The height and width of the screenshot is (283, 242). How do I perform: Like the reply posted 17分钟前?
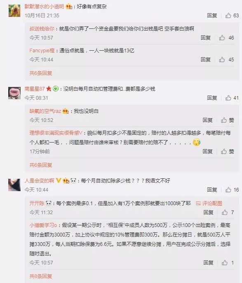tap(224, 151)
